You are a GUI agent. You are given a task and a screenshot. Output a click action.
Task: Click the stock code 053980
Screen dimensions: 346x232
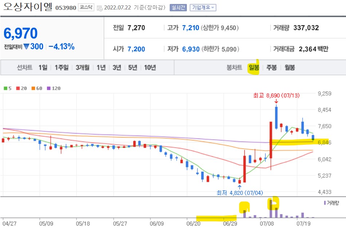(66, 8)
